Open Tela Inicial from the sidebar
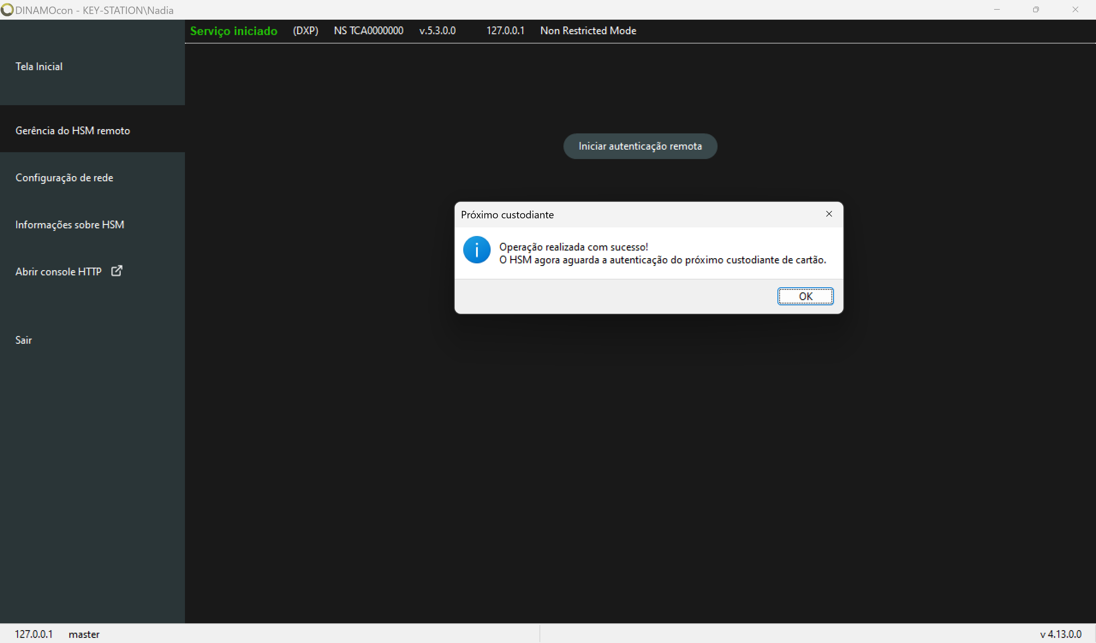This screenshot has width=1096, height=643. click(x=39, y=66)
